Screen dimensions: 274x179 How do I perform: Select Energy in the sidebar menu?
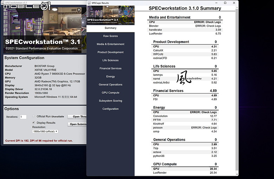[x=110, y=76]
